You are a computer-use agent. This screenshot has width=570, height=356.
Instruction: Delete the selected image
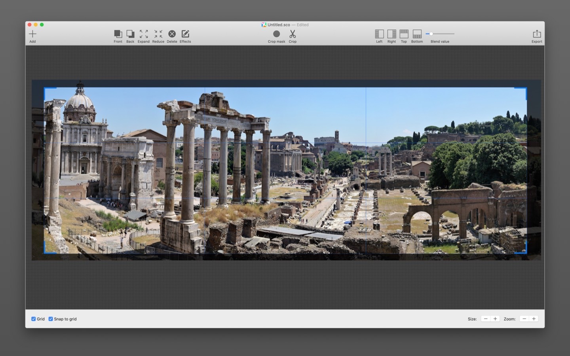click(172, 34)
